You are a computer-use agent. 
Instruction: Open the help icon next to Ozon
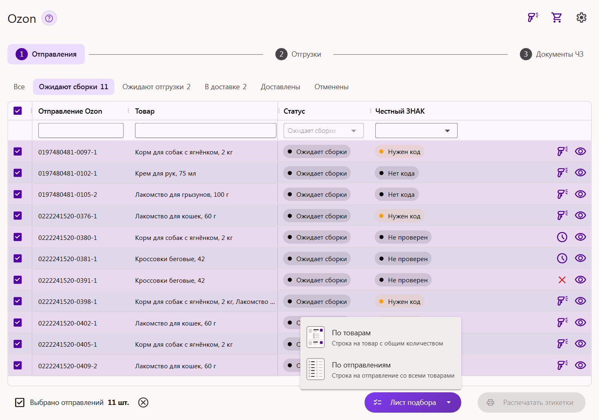point(49,18)
